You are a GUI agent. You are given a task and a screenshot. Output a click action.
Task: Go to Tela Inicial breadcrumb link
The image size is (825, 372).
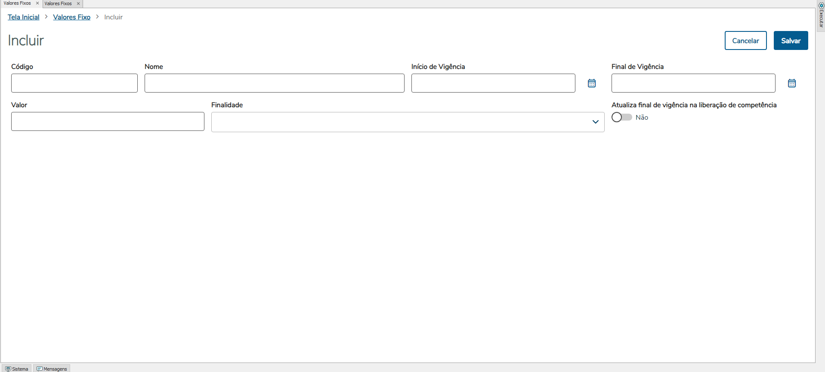(24, 17)
